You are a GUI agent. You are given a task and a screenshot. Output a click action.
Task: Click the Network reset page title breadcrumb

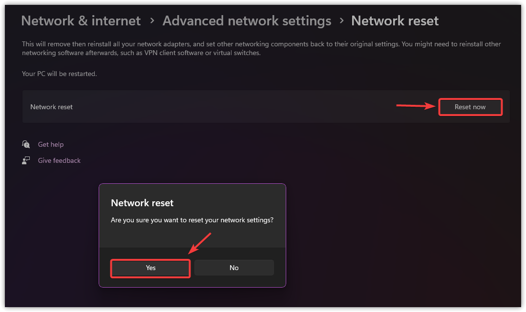[395, 21]
